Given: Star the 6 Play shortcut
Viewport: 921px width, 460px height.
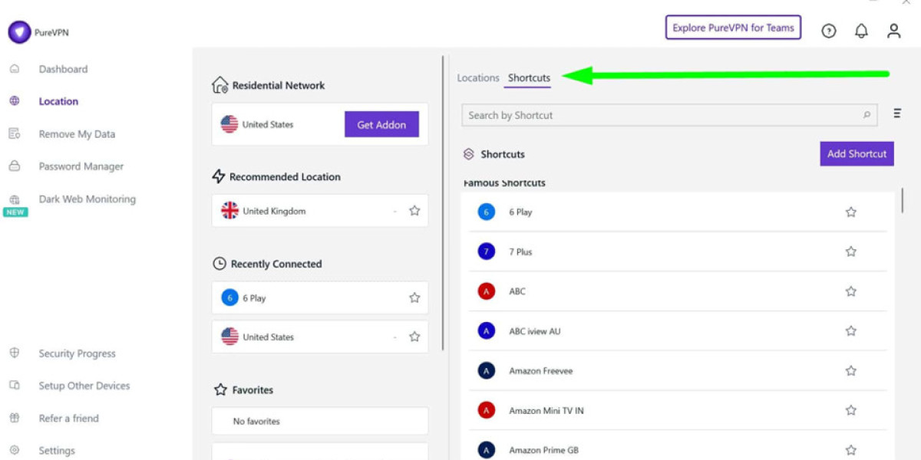Looking at the screenshot, I should [850, 212].
